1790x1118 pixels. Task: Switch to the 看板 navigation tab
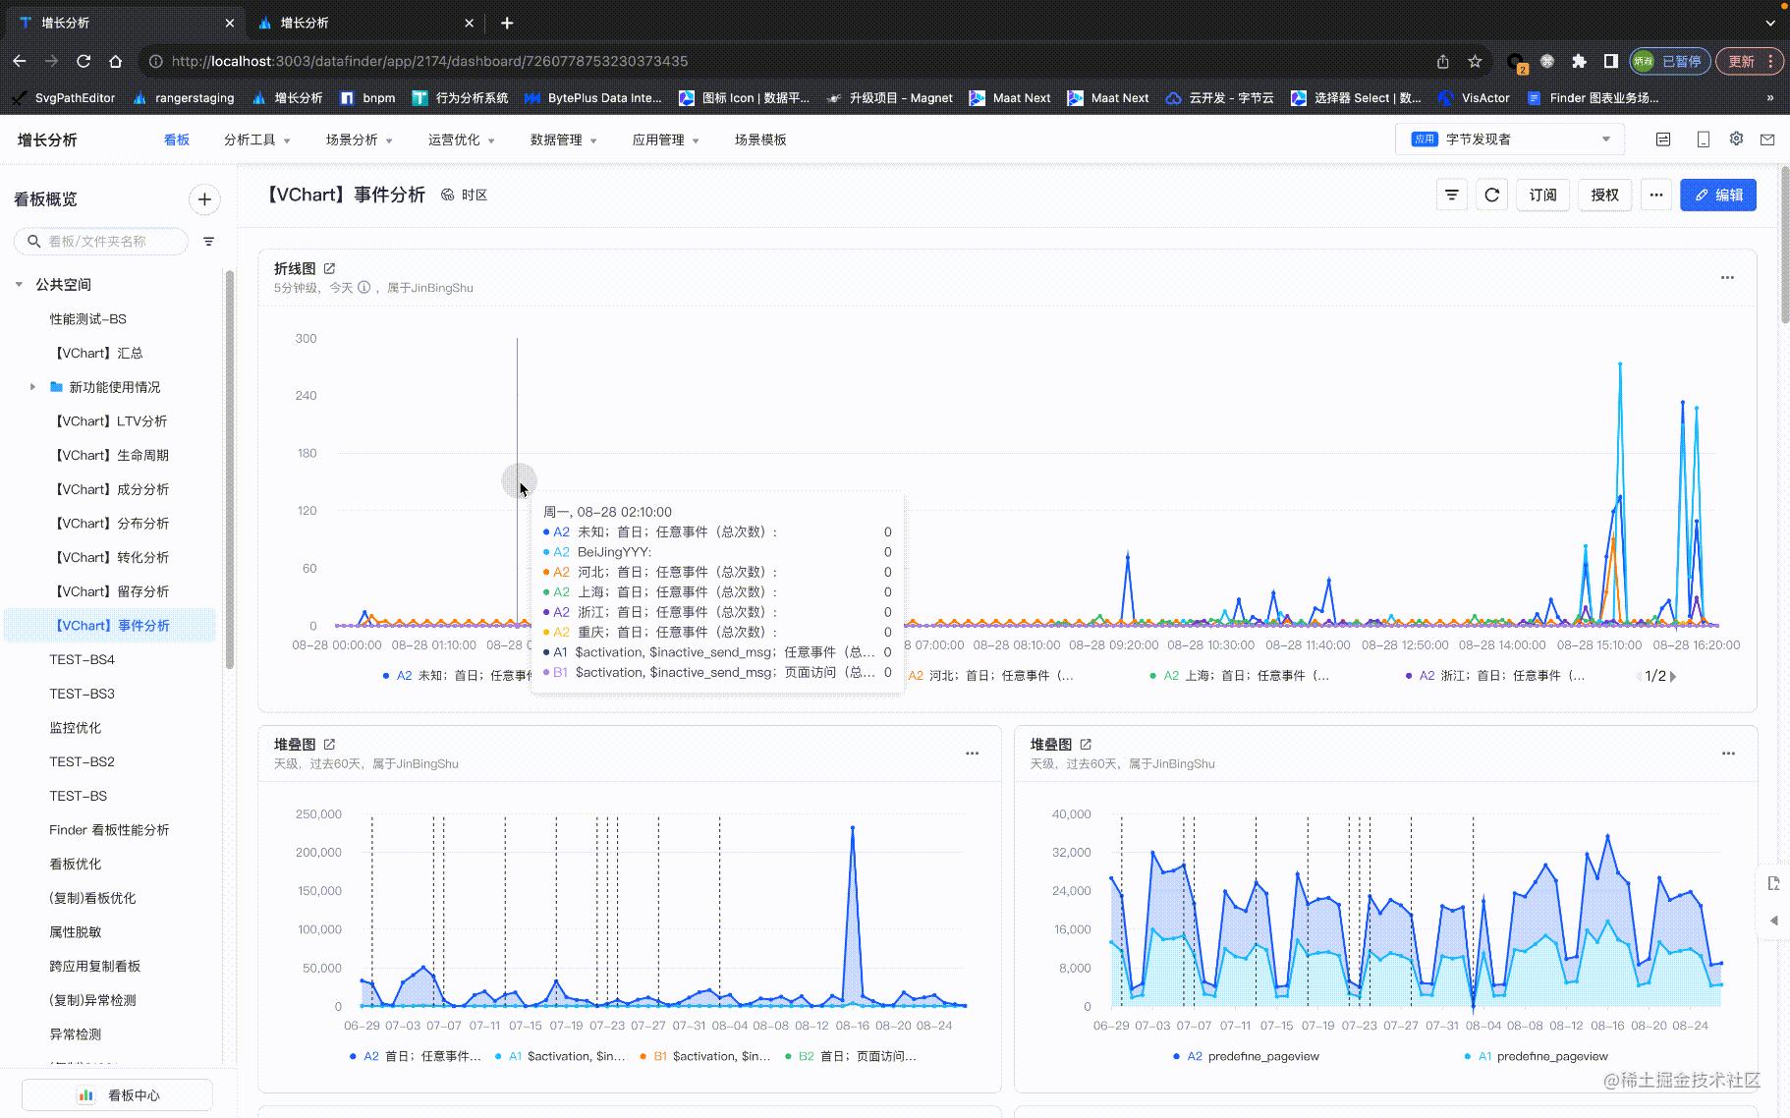pyautogui.click(x=176, y=140)
